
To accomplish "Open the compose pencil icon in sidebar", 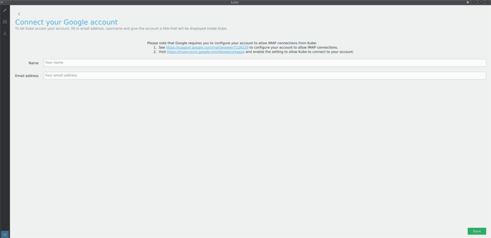I will coord(5,10).
